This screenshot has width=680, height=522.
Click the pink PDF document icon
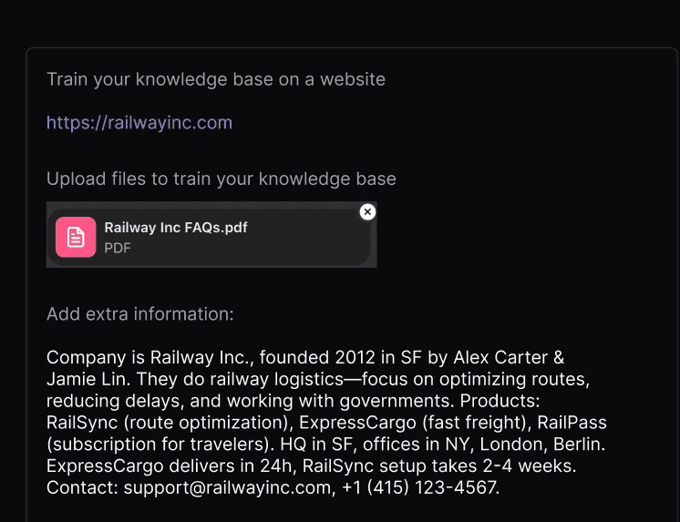[x=76, y=237]
